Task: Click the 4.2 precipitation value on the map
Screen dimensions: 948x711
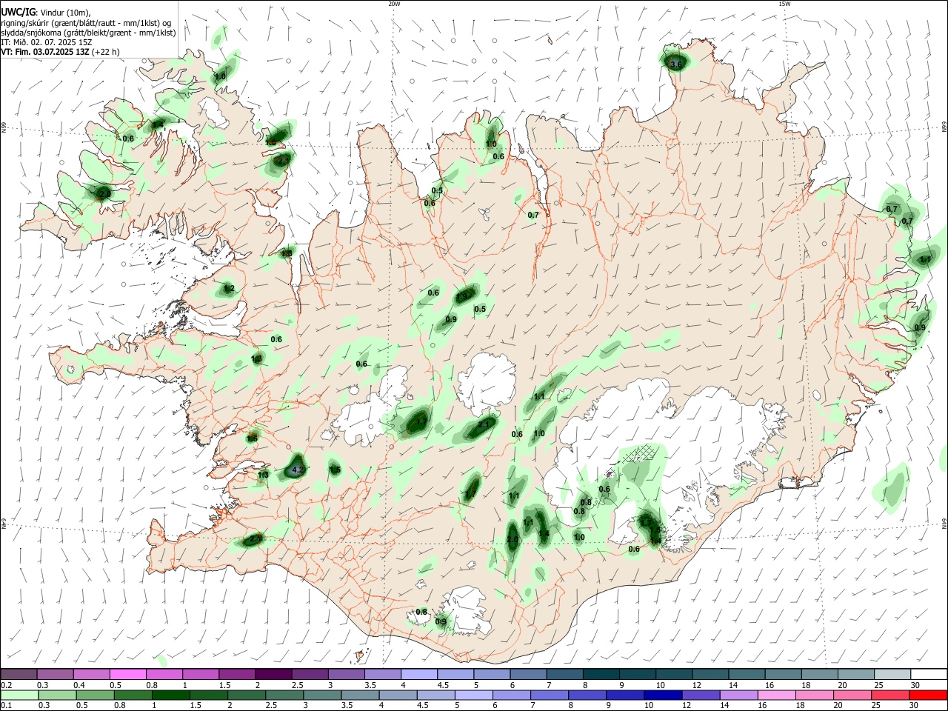Action: (x=298, y=470)
